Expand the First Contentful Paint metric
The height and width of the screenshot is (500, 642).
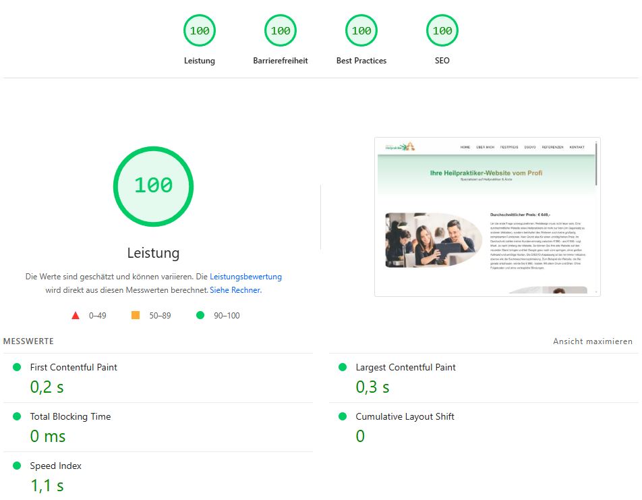tap(74, 367)
